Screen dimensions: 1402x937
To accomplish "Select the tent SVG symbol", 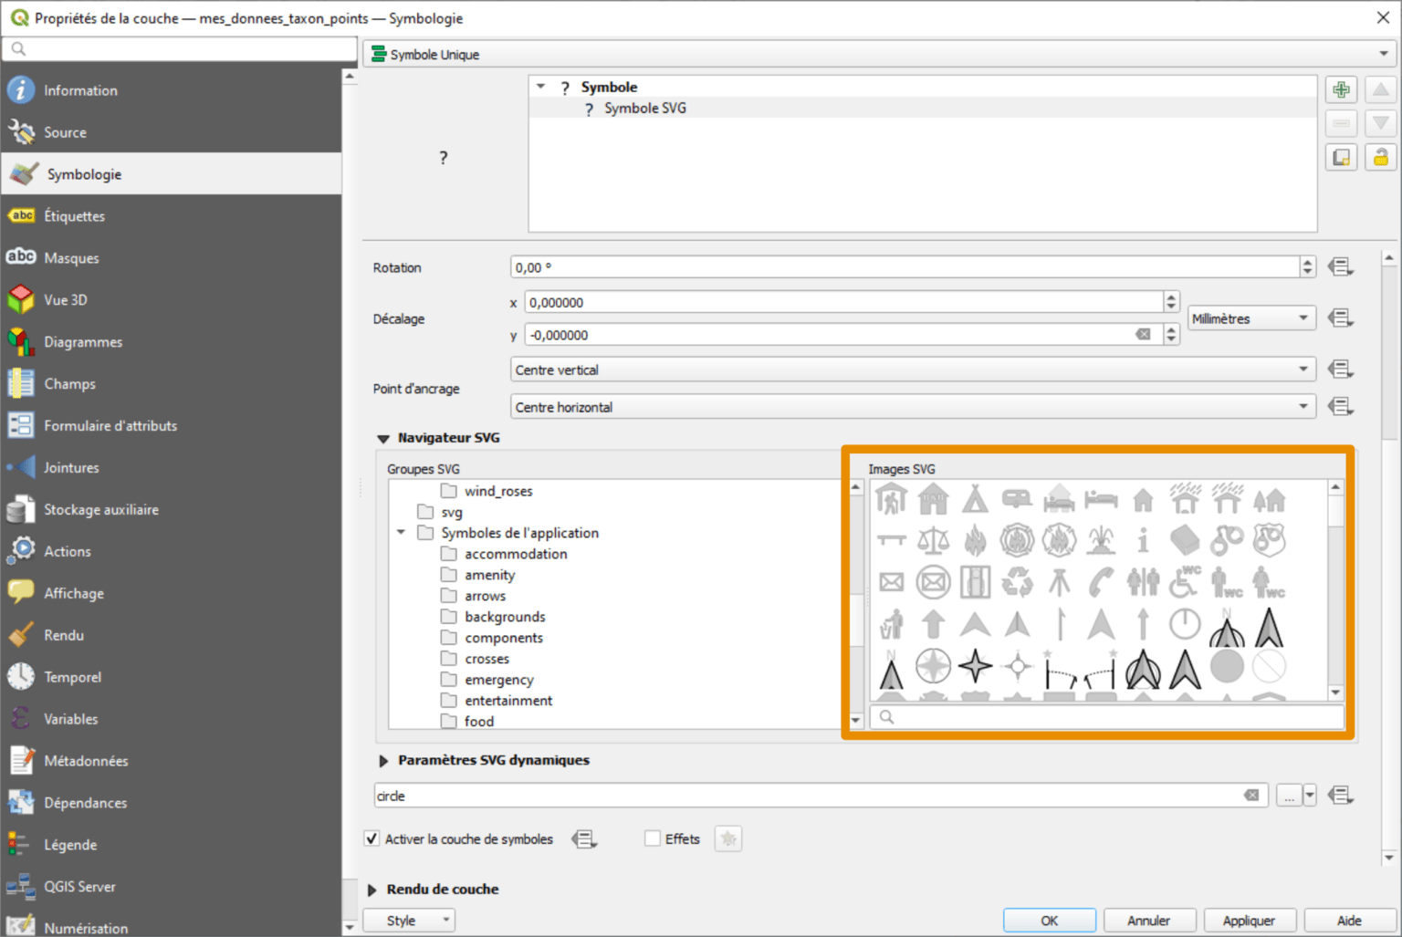I will [x=975, y=499].
